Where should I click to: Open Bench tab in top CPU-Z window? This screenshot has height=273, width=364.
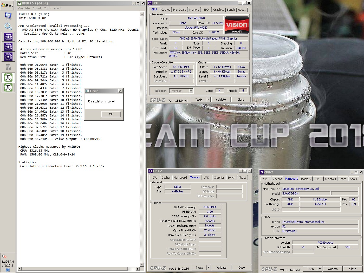[231, 10]
